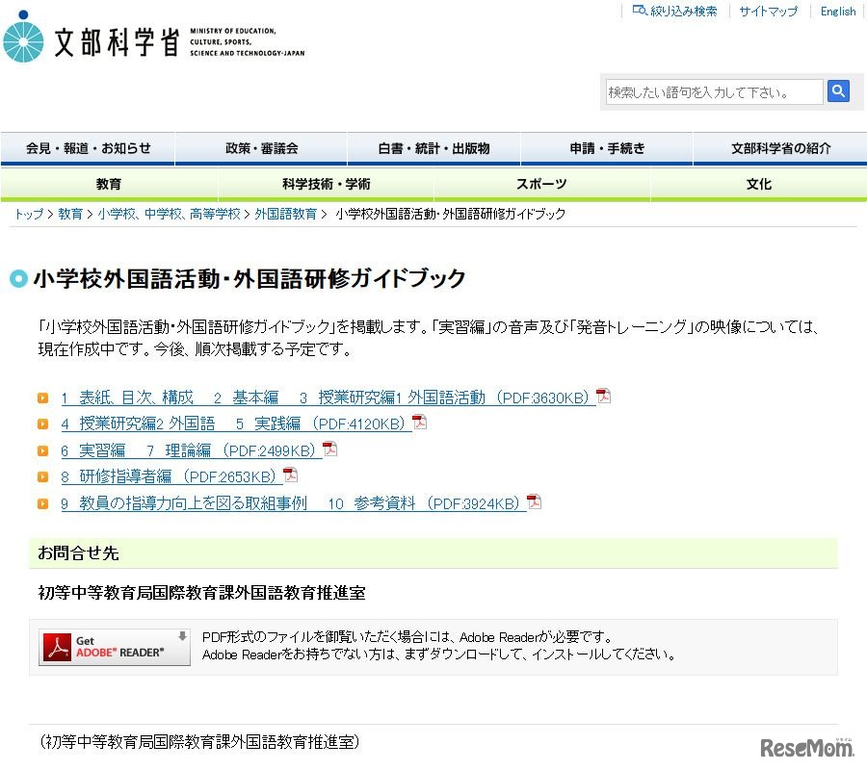
Task: Click the 小学校外国語活動・外国語研修ガイドブック page heading
Action: 250,278
